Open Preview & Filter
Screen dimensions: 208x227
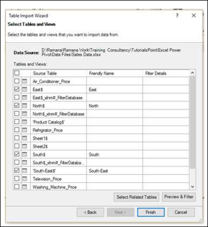tap(179, 197)
